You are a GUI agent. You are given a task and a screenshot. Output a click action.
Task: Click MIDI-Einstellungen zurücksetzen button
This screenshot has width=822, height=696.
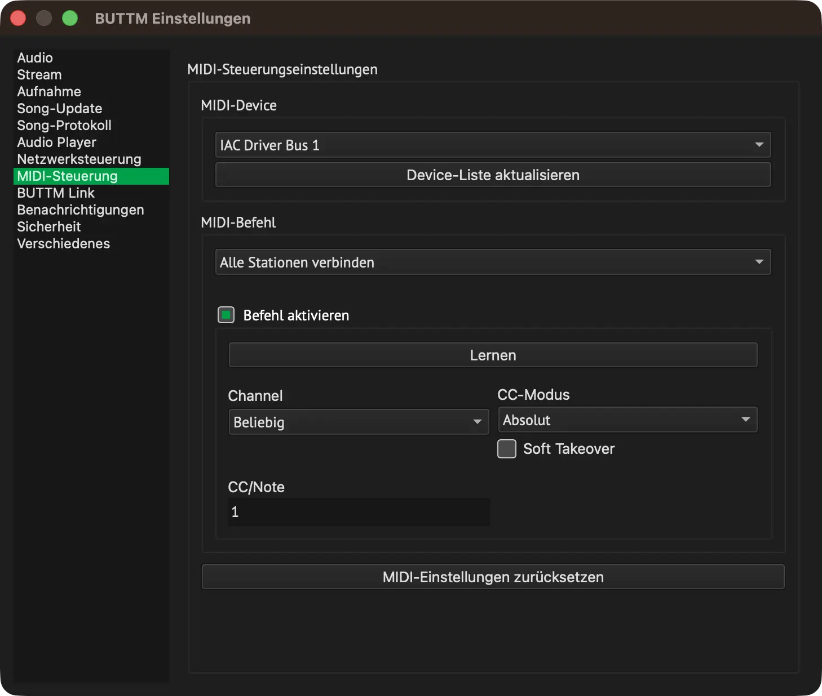pos(493,577)
